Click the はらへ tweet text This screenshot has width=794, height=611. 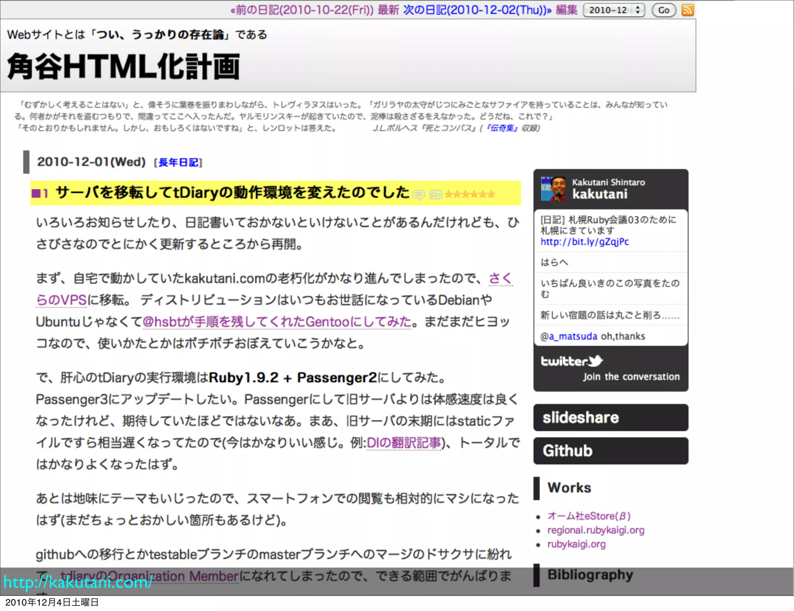(x=554, y=262)
